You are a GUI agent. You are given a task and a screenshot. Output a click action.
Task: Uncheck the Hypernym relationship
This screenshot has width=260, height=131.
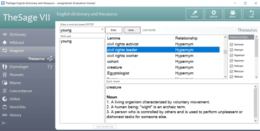tap(231, 55)
